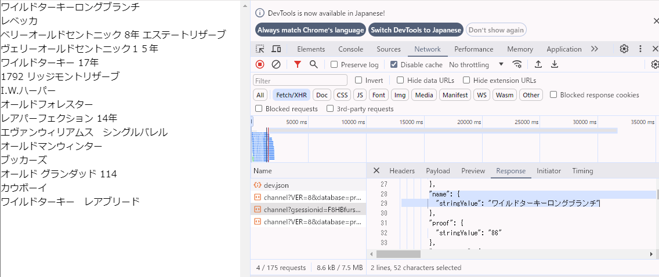The height and width of the screenshot is (277, 659).
Task: Filter requests by JS type
Action: 360,95
